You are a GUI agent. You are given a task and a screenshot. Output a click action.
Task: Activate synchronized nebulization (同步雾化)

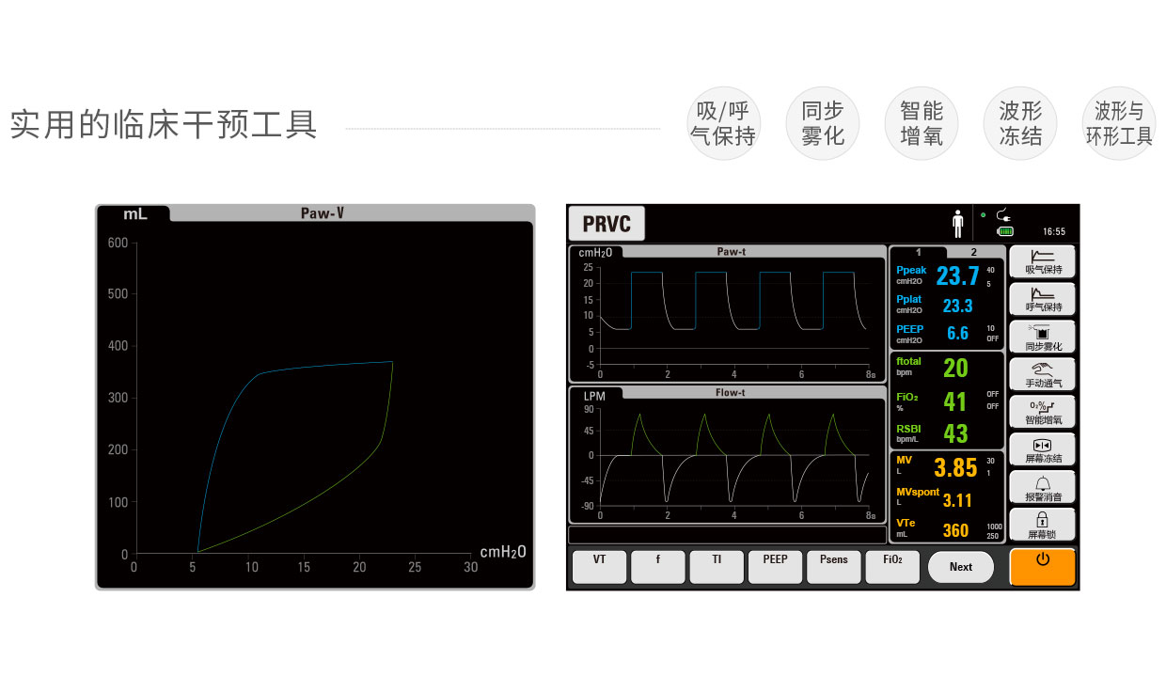tap(1042, 337)
